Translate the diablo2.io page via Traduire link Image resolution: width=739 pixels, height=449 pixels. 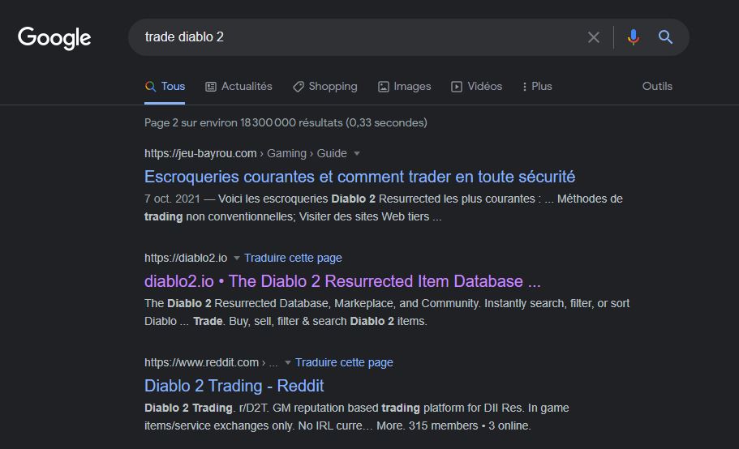click(x=293, y=258)
